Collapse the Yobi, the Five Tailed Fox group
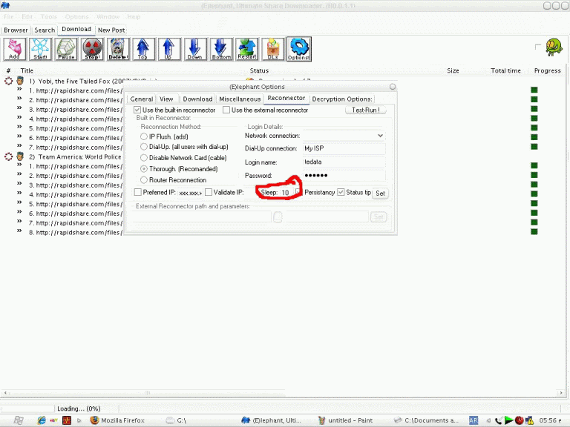Image resolution: width=570 pixels, height=427 pixels. click(9, 81)
